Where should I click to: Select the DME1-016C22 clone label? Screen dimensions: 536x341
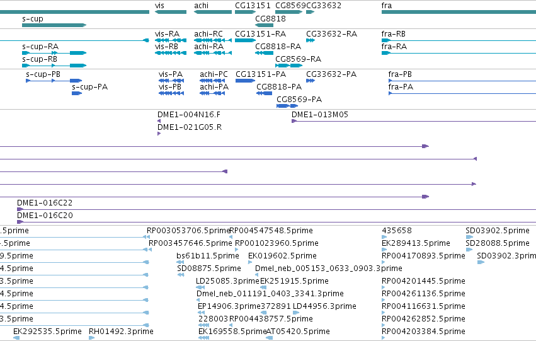click(x=45, y=203)
